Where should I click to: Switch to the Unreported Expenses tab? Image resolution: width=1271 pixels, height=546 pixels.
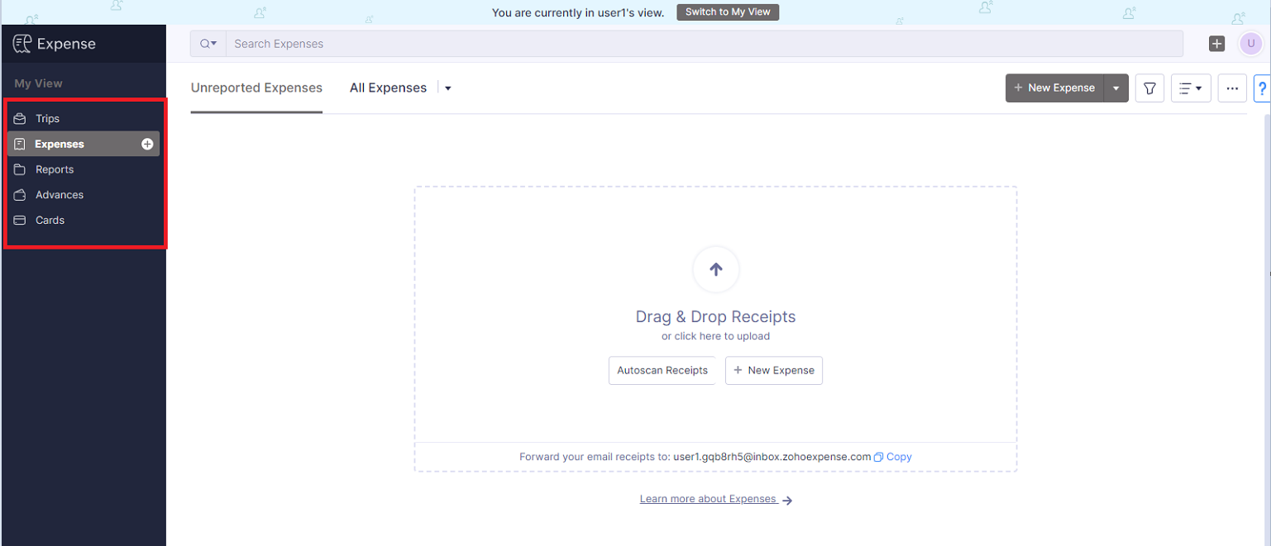point(256,88)
